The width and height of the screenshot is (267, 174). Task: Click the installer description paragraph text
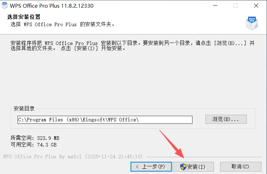pos(133,46)
